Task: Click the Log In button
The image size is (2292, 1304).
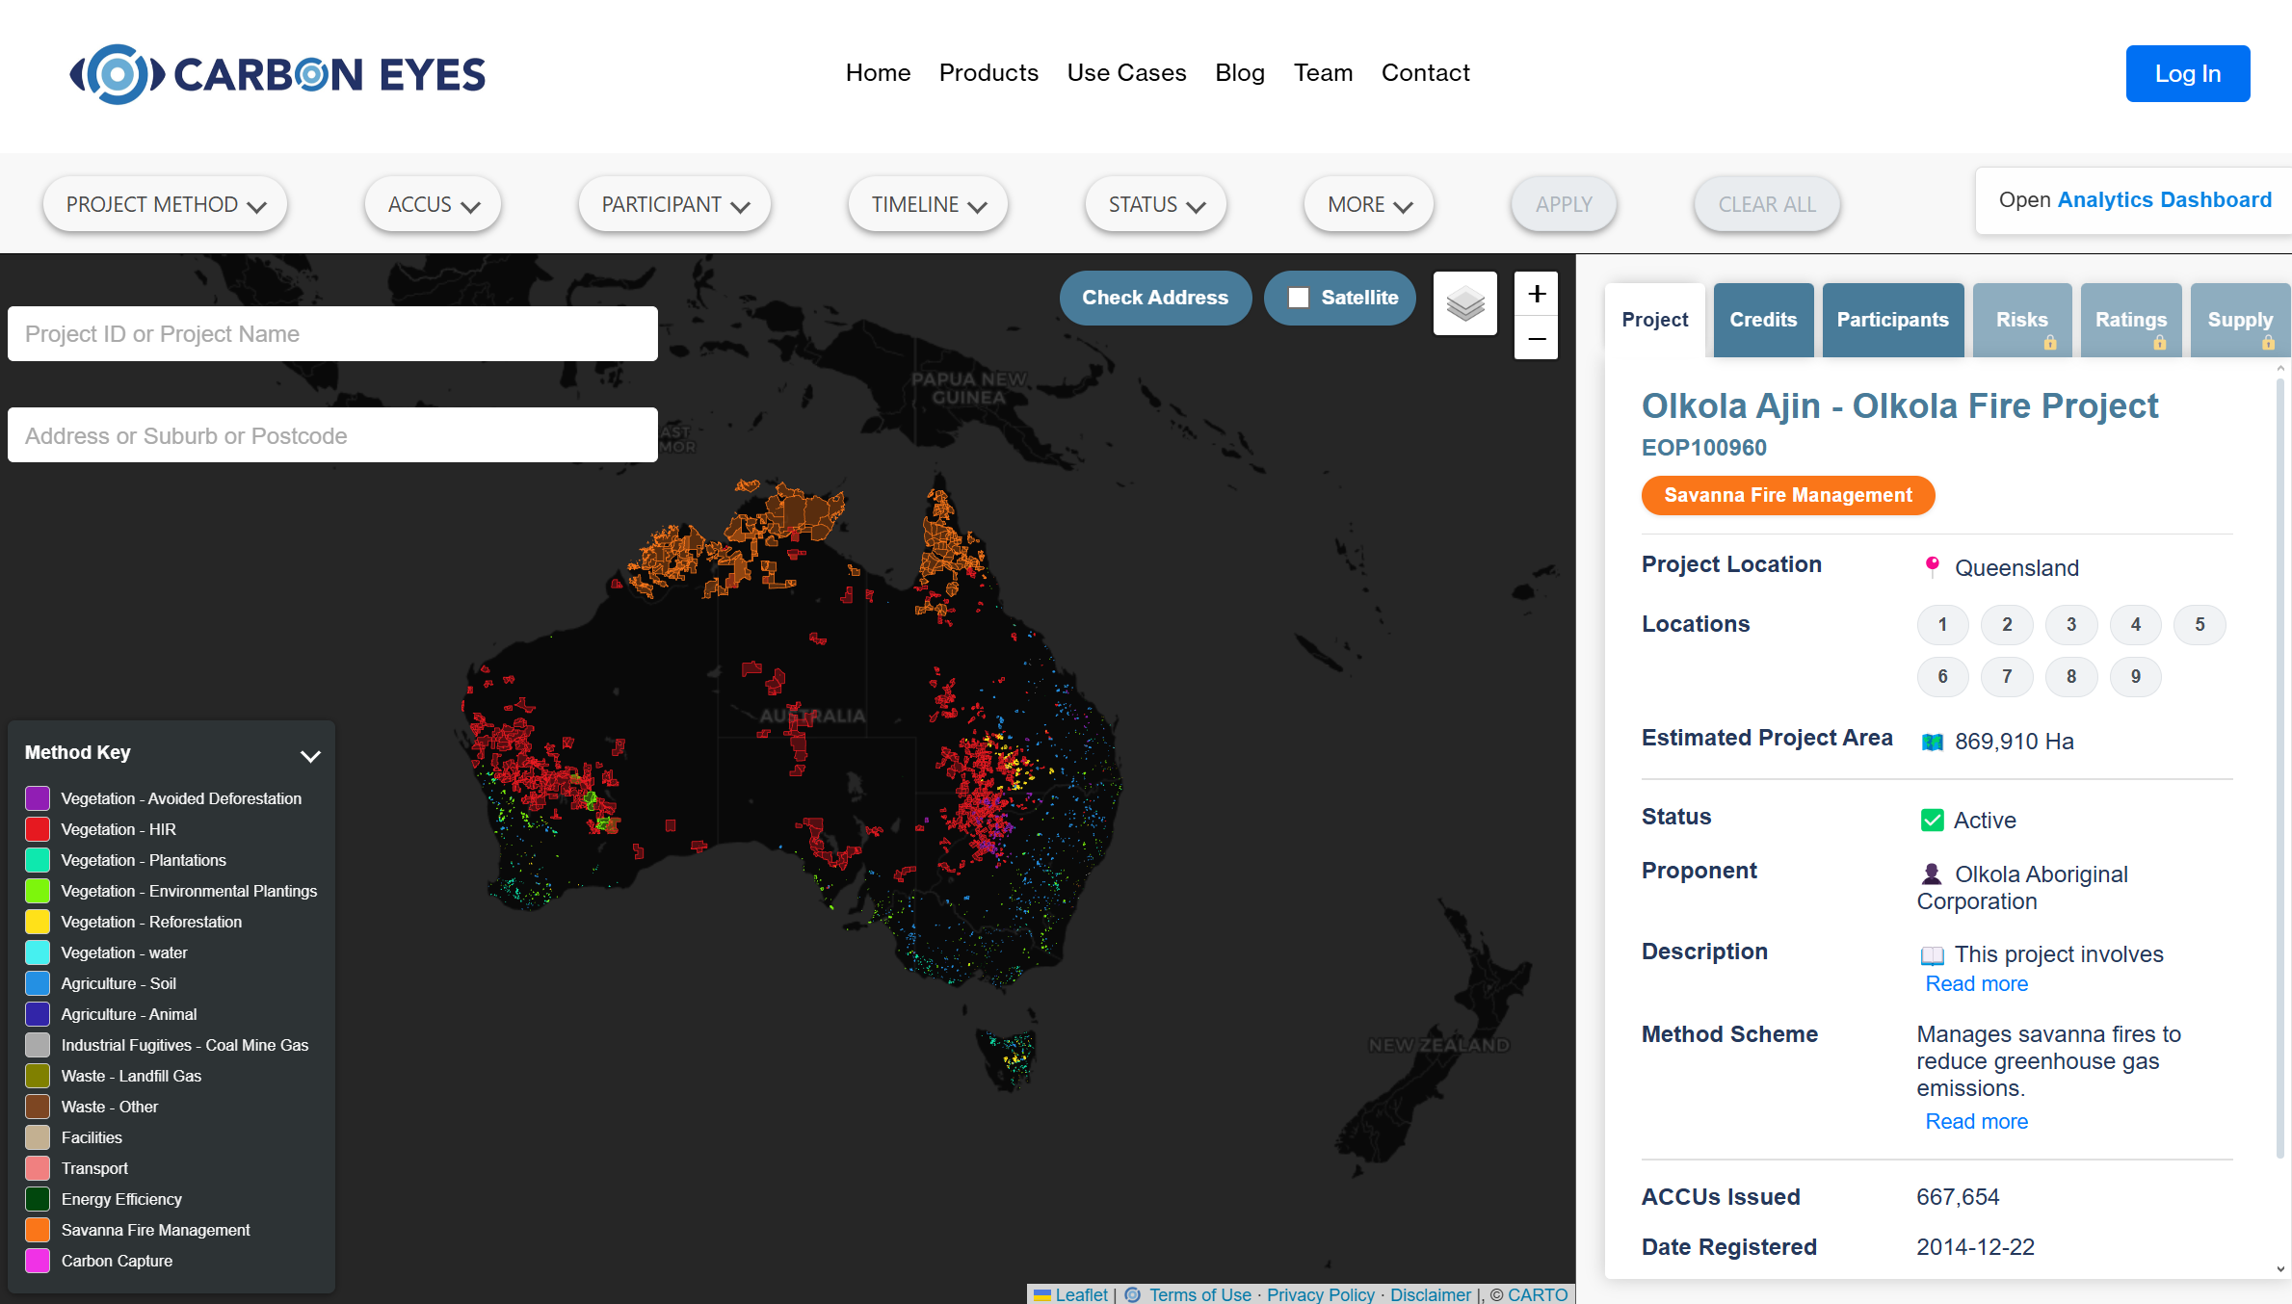Action: (2187, 74)
